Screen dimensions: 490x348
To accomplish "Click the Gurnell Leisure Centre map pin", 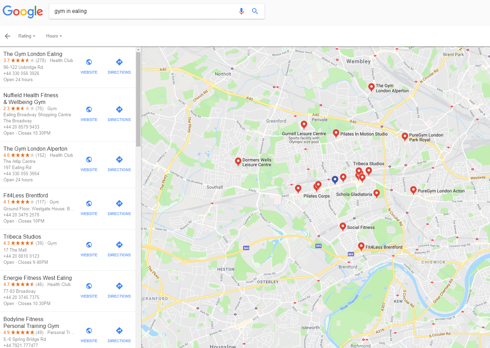I will [x=304, y=124].
